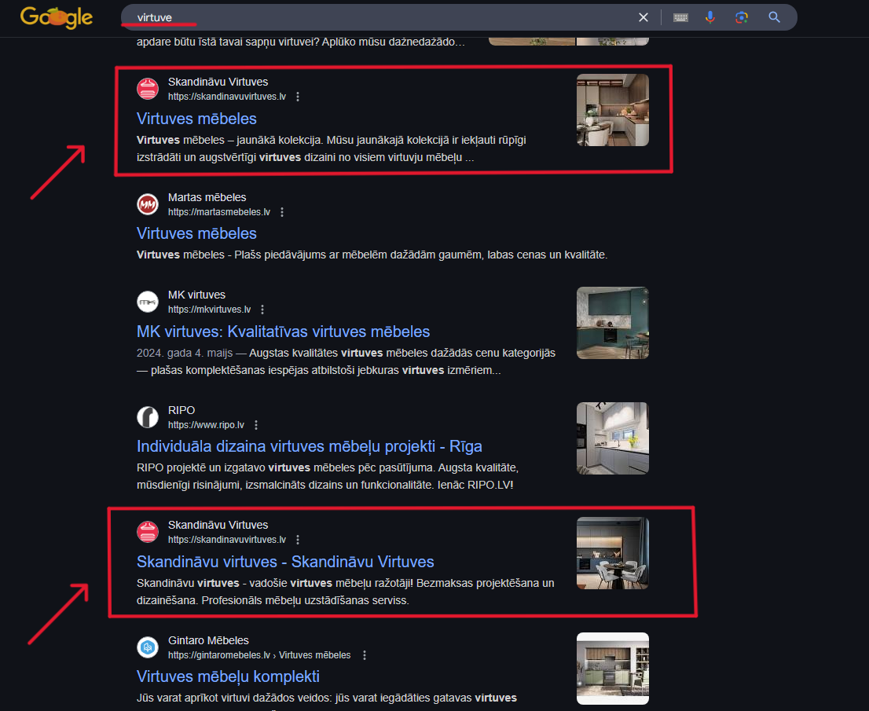
Task: Open the kitchen thumbnail next to the RIPO result
Action: coord(612,438)
